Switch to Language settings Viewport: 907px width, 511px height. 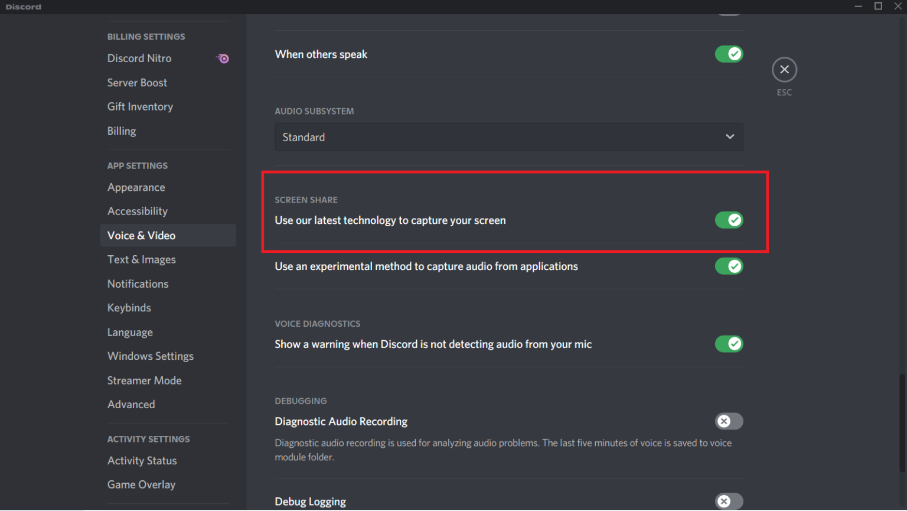pyautogui.click(x=130, y=331)
